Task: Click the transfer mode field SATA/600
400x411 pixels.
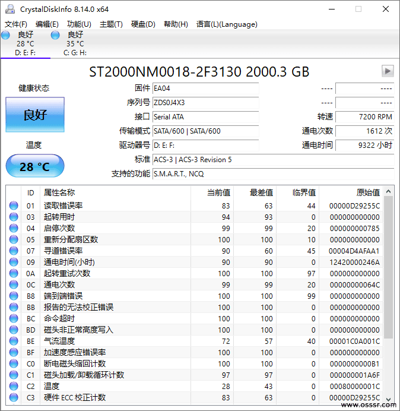Action: [x=205, y=131]
